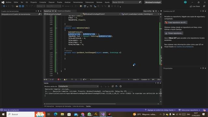
Task: Click the Iniciar debug start button
Action: point(66,6)
